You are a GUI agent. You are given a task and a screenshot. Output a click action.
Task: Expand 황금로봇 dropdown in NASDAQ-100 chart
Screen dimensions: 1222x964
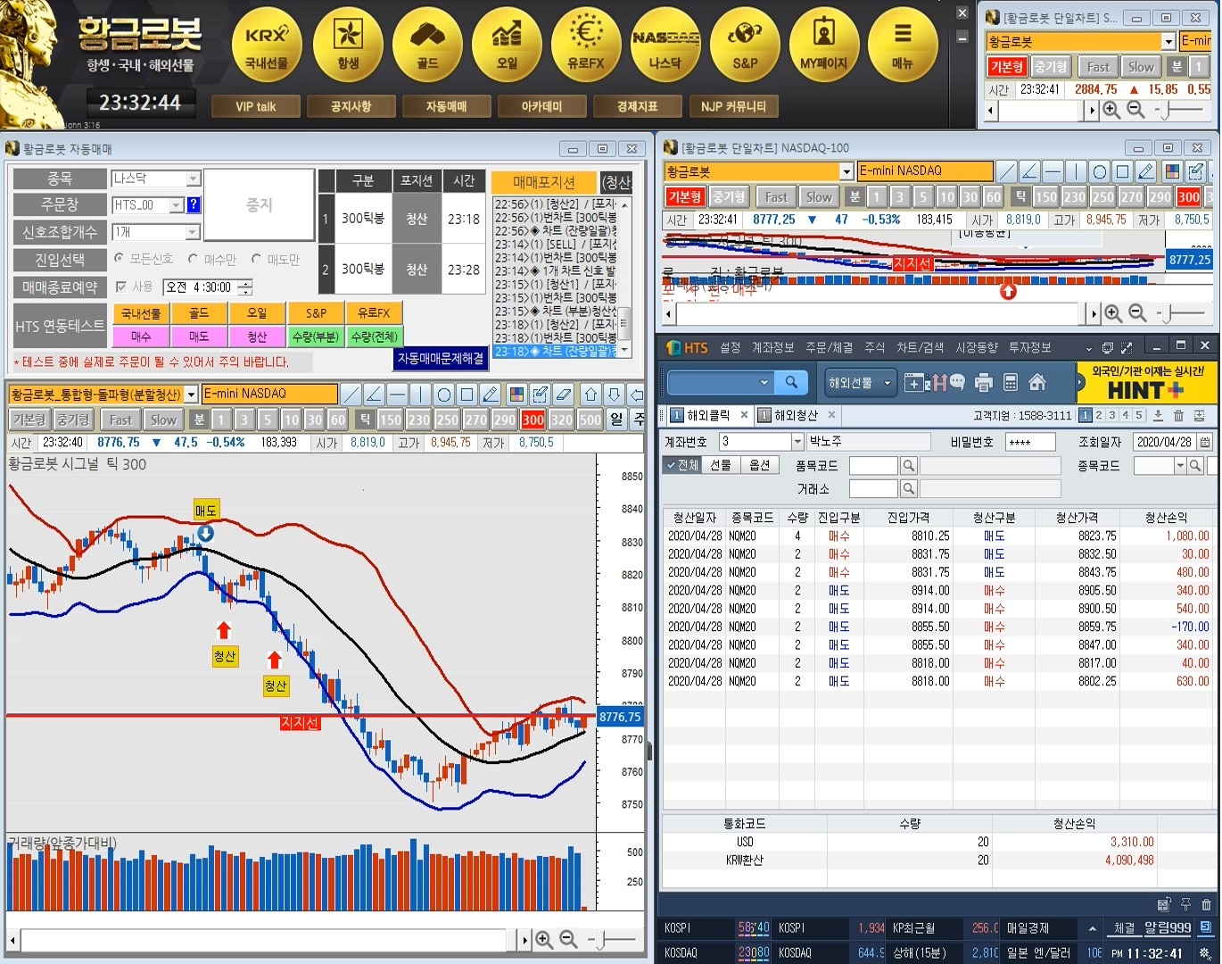[846, 171]
